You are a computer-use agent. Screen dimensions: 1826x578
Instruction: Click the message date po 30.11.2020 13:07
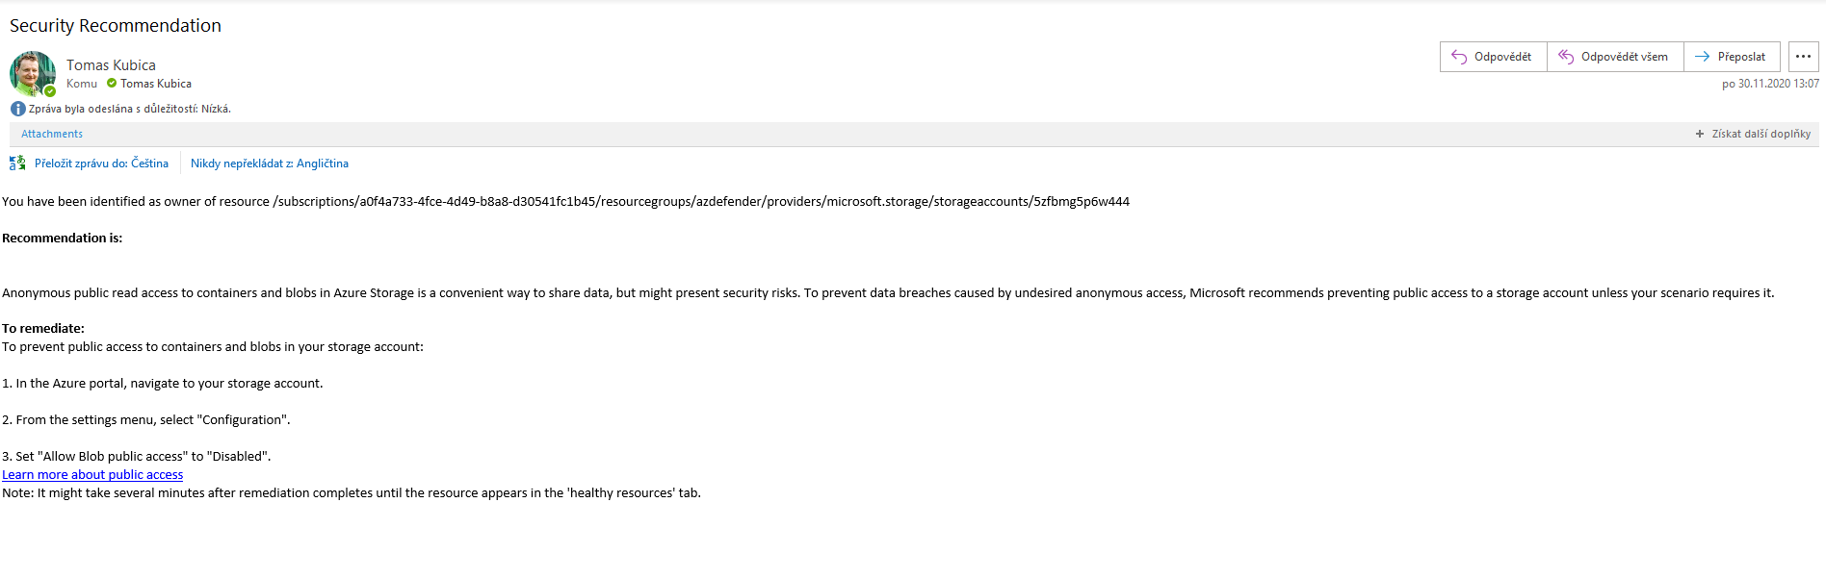point(1770,84)
